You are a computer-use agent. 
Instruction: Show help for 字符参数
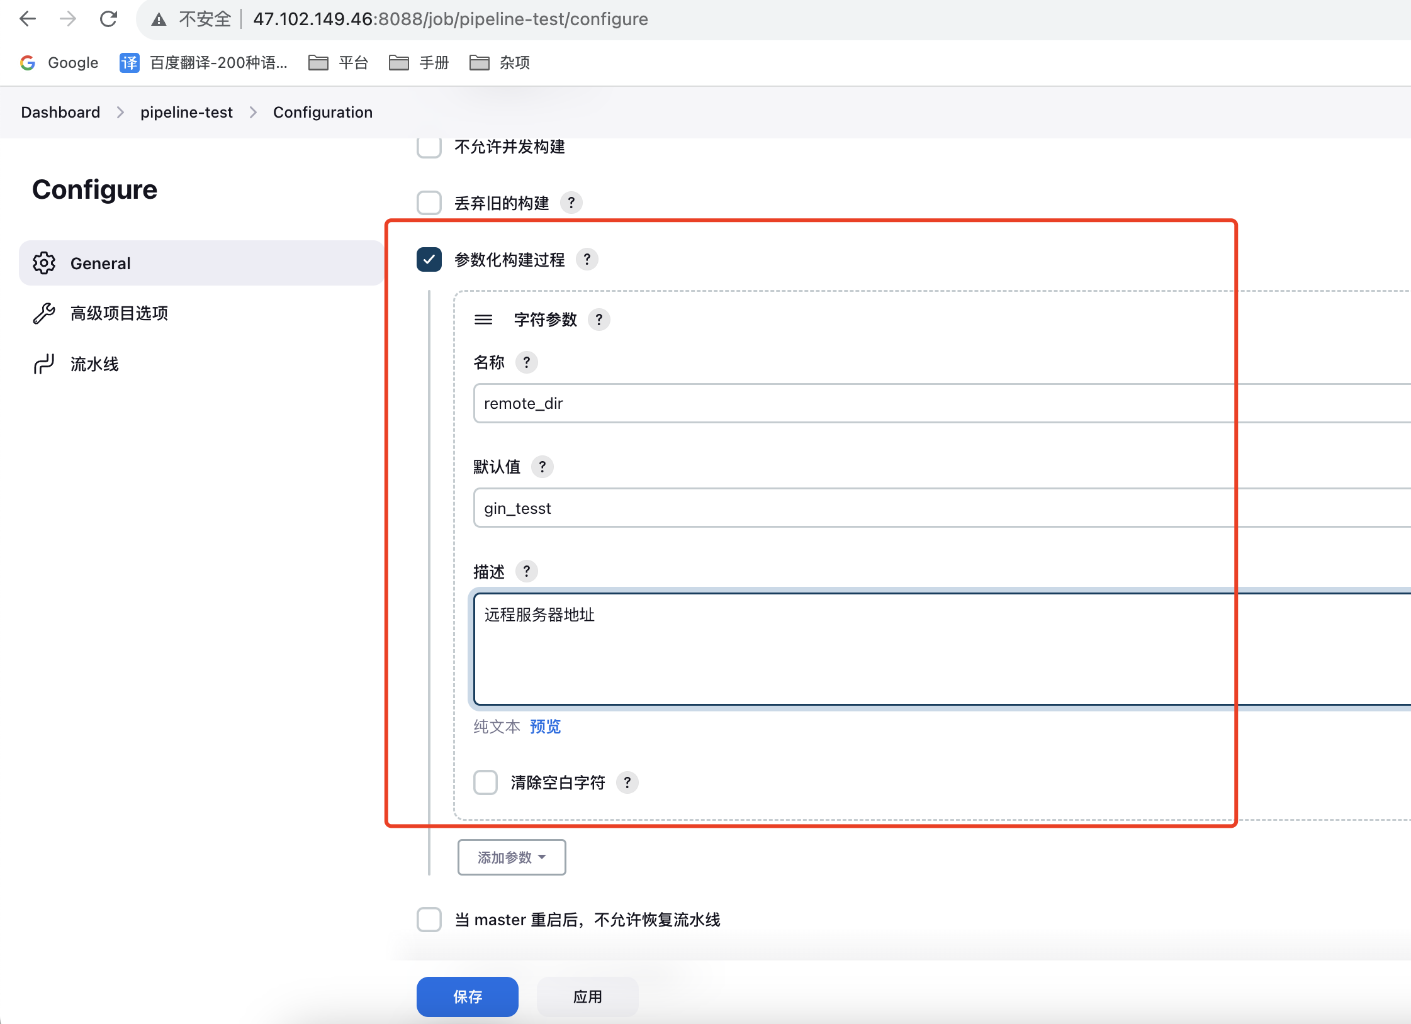point(599,320)
